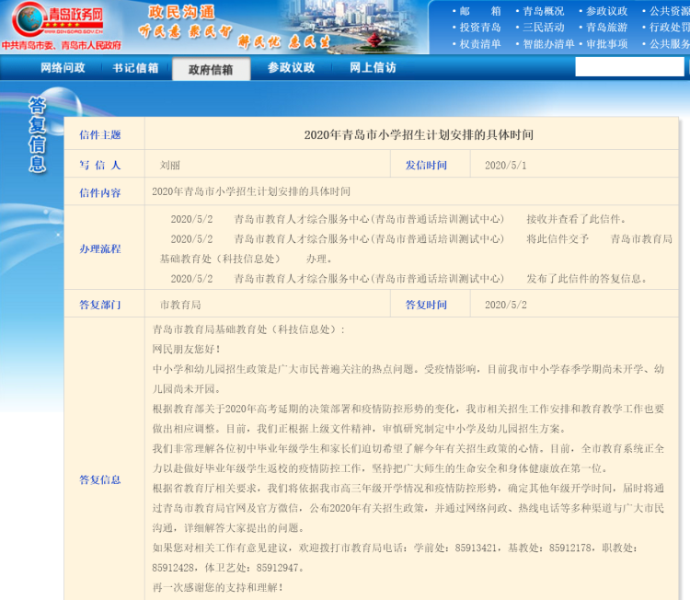This screenshot has width=690, height=600.
Task: Click the 答复时间 label
Action: (426, 305)
